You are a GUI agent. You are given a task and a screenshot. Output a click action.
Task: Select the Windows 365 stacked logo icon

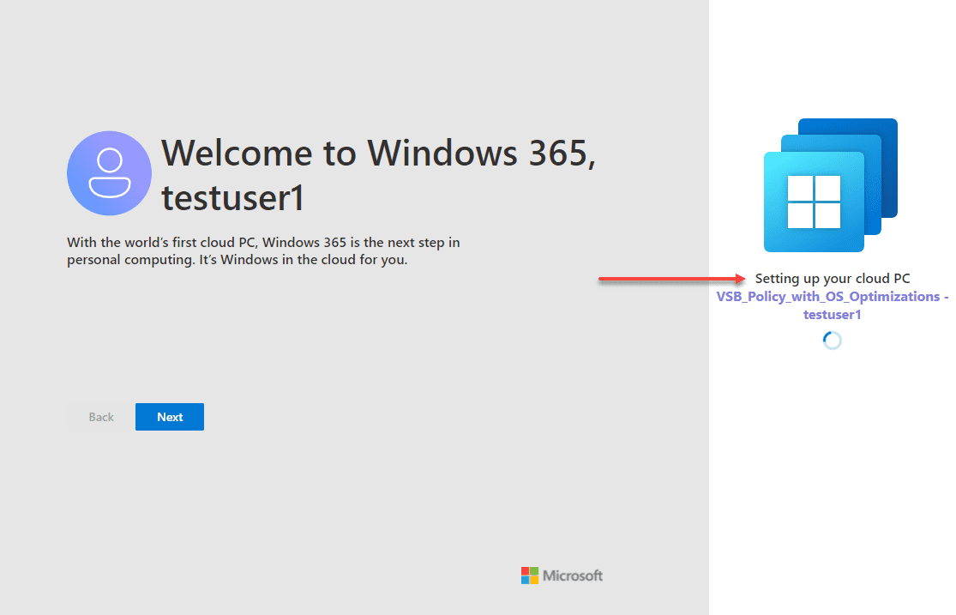[830, 184]
